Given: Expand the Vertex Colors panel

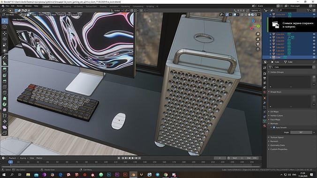Looking at the screenshot, I should (x=276, y=116).
